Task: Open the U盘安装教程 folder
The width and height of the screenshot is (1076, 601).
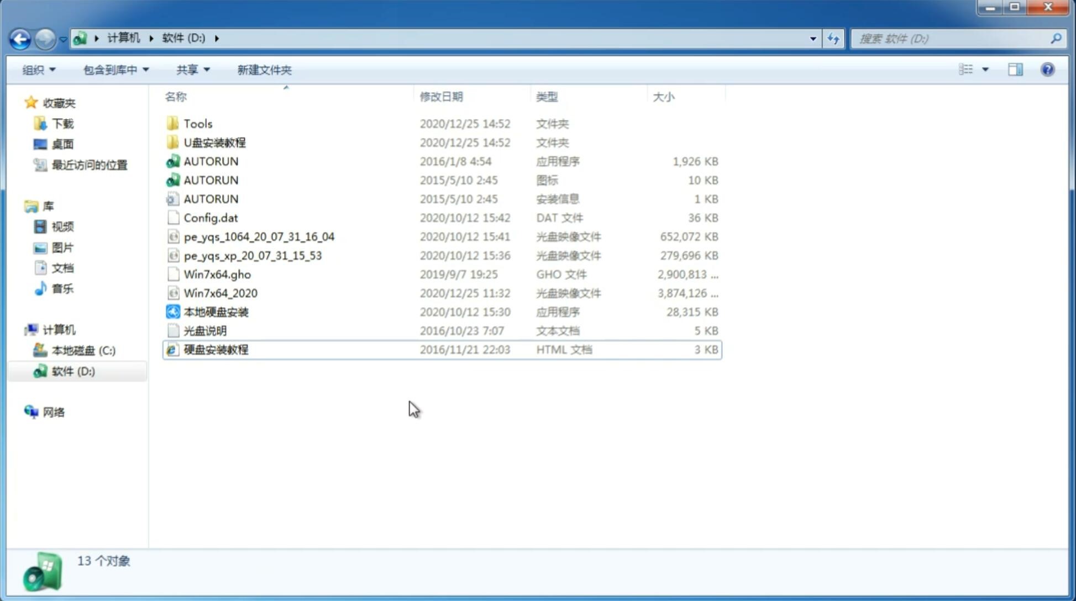Action: [215, 142]
